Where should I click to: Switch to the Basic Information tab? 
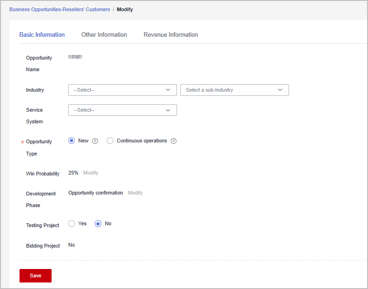click(42, 34)
